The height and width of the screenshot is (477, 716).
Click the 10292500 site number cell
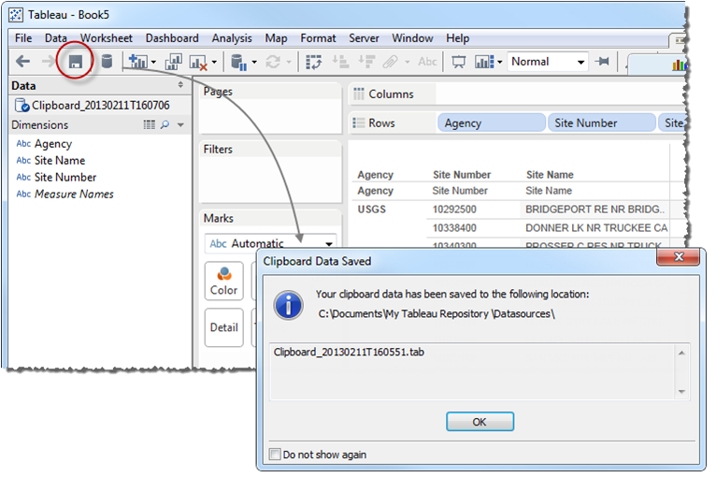point(454,210)
